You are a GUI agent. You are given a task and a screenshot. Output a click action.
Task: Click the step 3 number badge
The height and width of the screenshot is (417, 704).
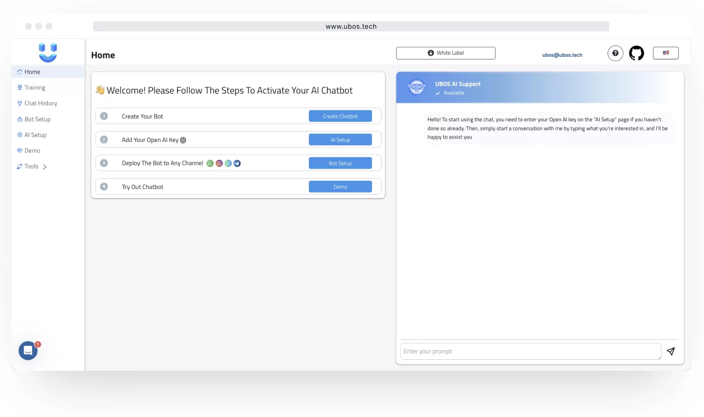tap(104, 163)
